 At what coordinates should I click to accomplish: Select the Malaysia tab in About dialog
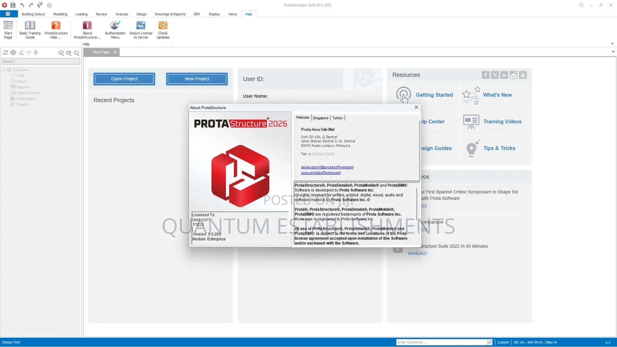(303, 117)
